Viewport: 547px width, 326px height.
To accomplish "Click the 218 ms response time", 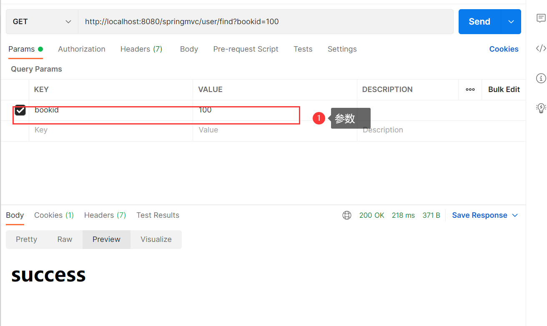I will coord(403,215).
